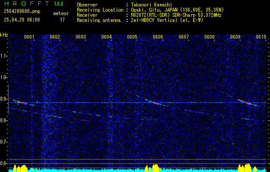The width and height of the screenshot is (270, 172).
Task: Click the 0602 time marker
Action: point(55,37)
